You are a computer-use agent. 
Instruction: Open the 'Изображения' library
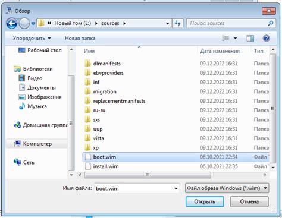click(x=40, y=97)
